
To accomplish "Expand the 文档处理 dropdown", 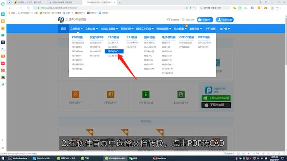I will point(92,29).
